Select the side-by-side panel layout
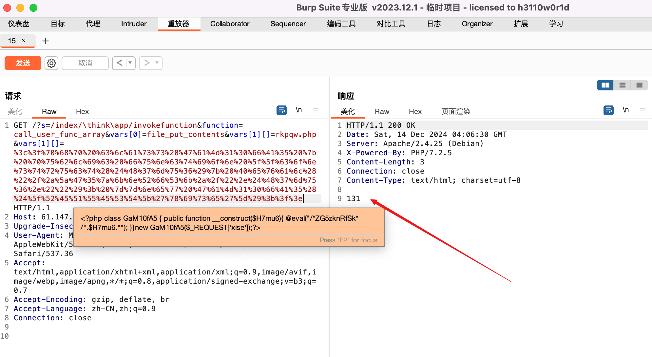 (x=605, y=85)
